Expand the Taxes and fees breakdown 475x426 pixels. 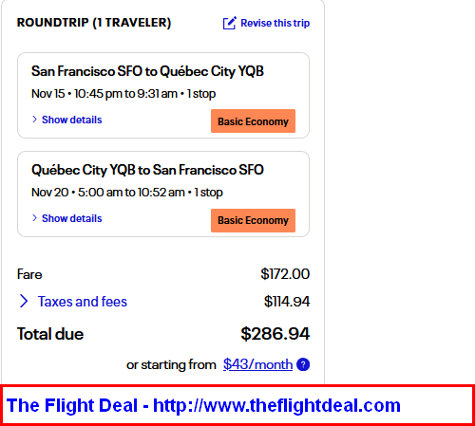click(83, 302)
